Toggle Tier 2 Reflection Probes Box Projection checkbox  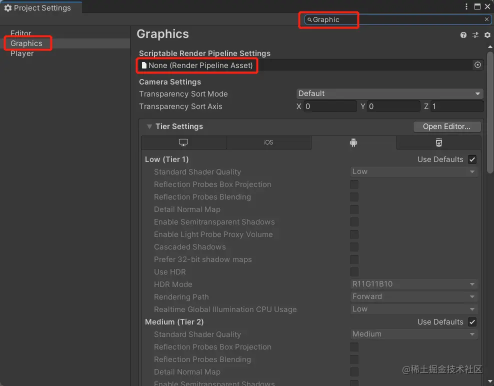click(354, 347)
